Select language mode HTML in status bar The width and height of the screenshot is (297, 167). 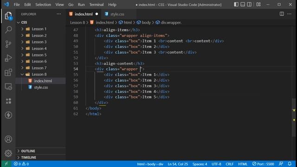coord(243,164)
